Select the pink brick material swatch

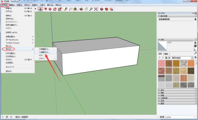[x=162, y=63]
